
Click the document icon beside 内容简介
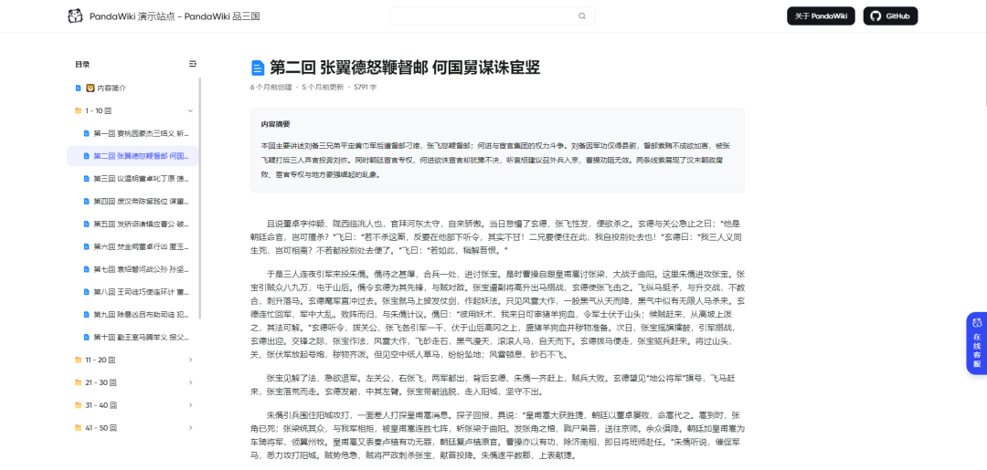79,88
